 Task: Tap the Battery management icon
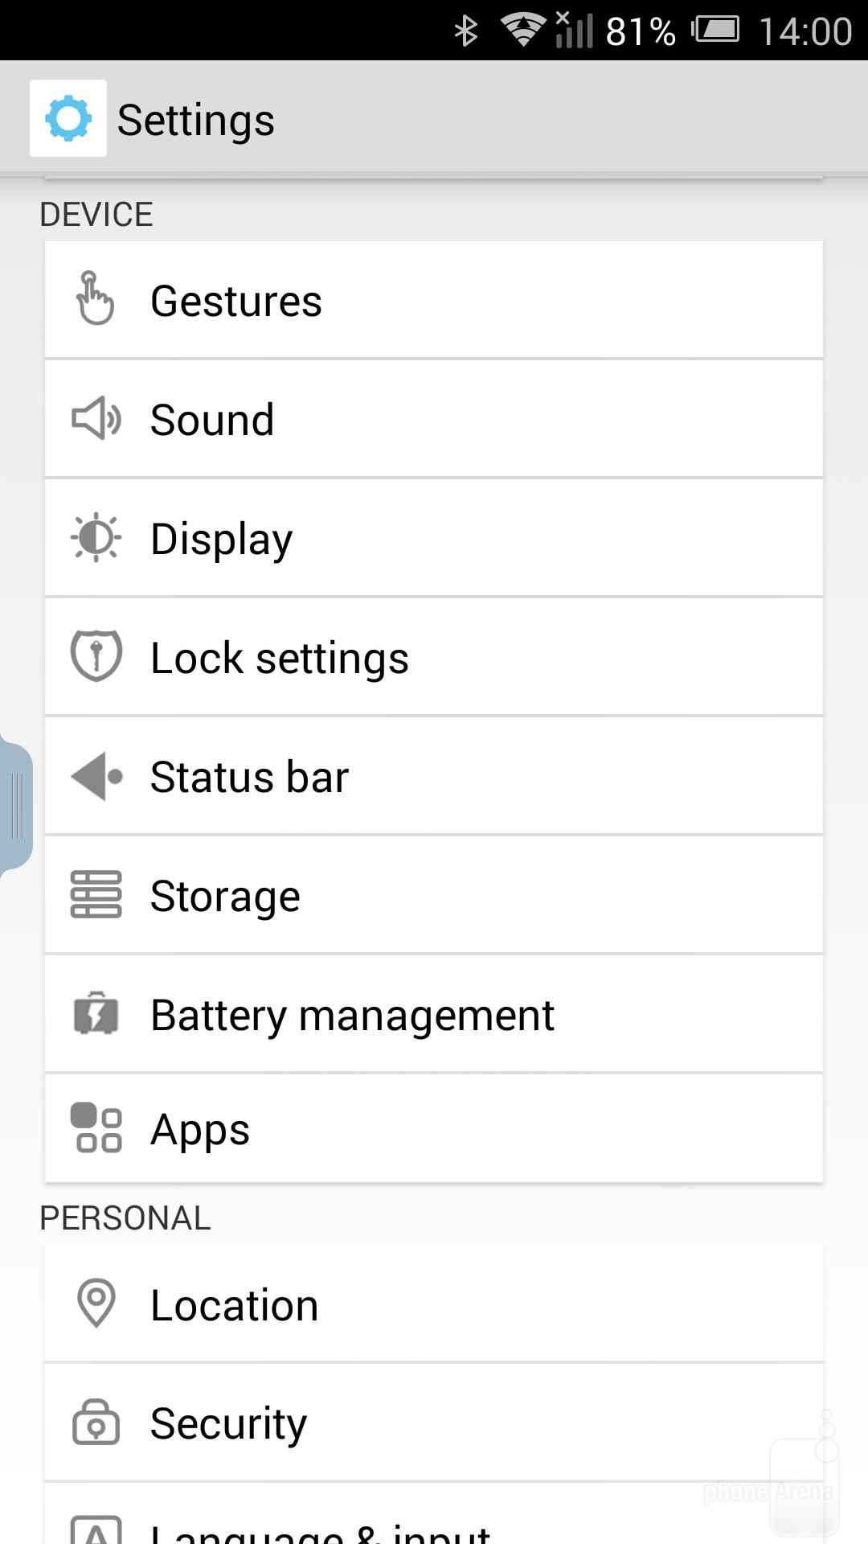click(x=96, y=1013)
